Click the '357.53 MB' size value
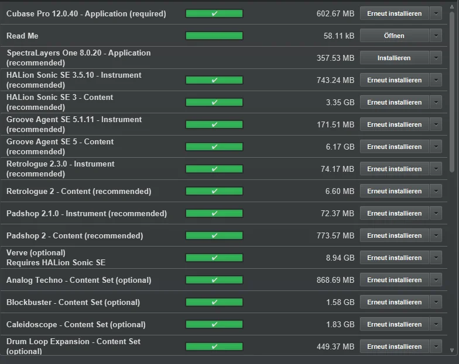 pos(335,58)
